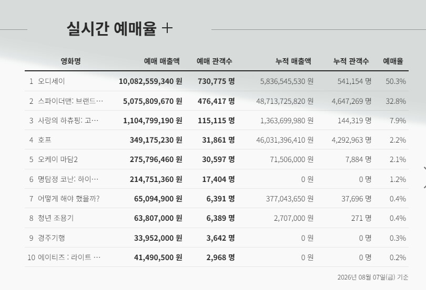Click the 50.3% reservation rate for 오디세이
This screenshot has width=426, height=290.
pyautogui.click(x=396, y=81)
